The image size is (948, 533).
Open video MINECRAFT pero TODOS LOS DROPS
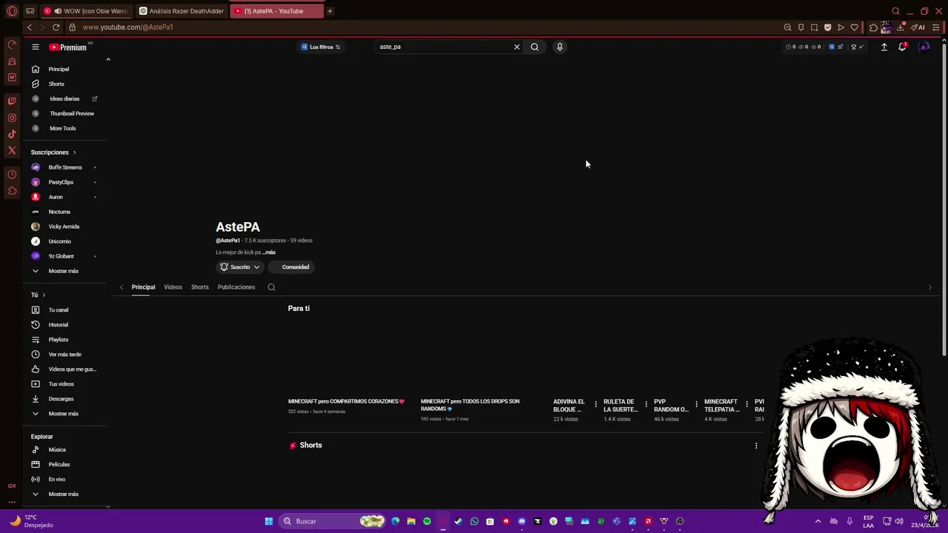[x=470, y=405]
